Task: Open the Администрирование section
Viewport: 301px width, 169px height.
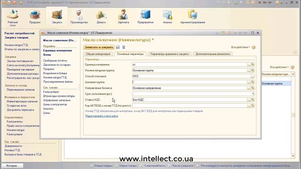Action: (193, 17)
